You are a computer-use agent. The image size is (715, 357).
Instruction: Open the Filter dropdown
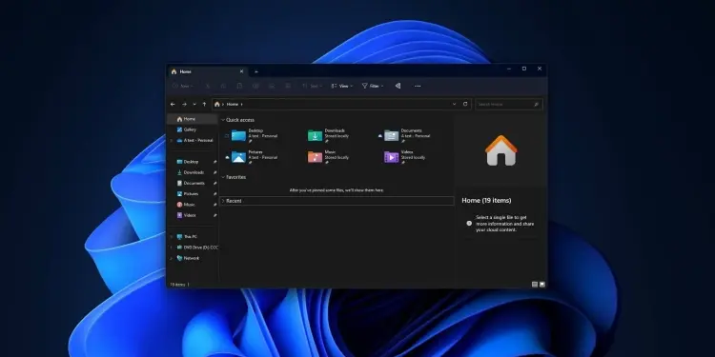373,86
